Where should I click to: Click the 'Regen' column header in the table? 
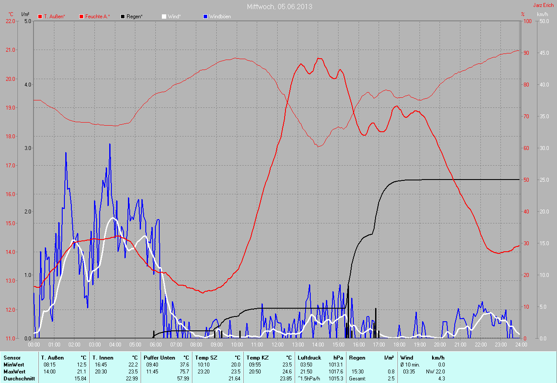pyautogui.click(x=357, y=358)
